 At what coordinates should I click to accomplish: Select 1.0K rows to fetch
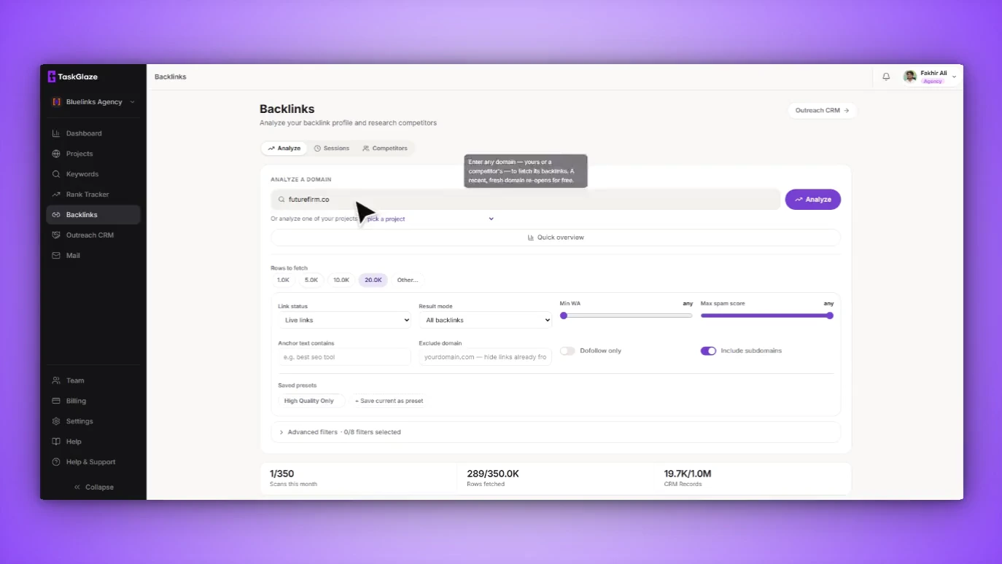point(283,280)
